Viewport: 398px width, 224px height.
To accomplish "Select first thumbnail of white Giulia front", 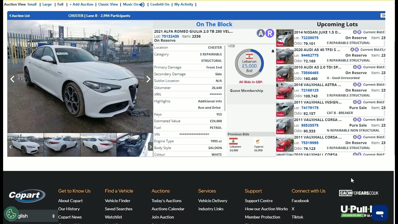I will point(25,145).
